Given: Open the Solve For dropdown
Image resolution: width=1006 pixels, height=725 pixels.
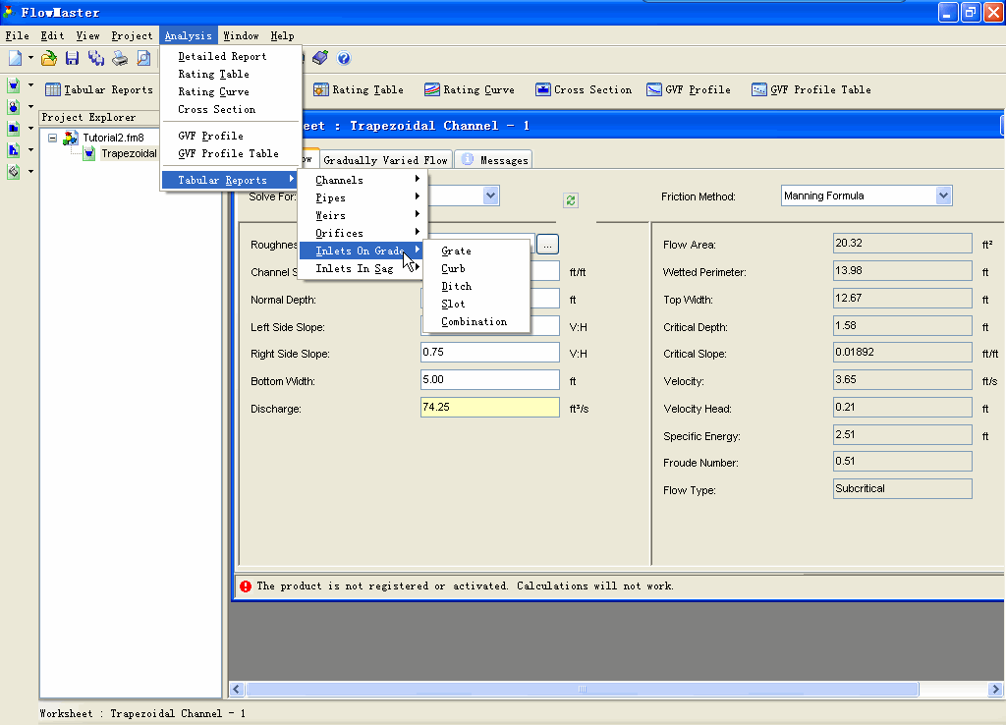Looking at the screenshot, I should (x=491, y=195).
